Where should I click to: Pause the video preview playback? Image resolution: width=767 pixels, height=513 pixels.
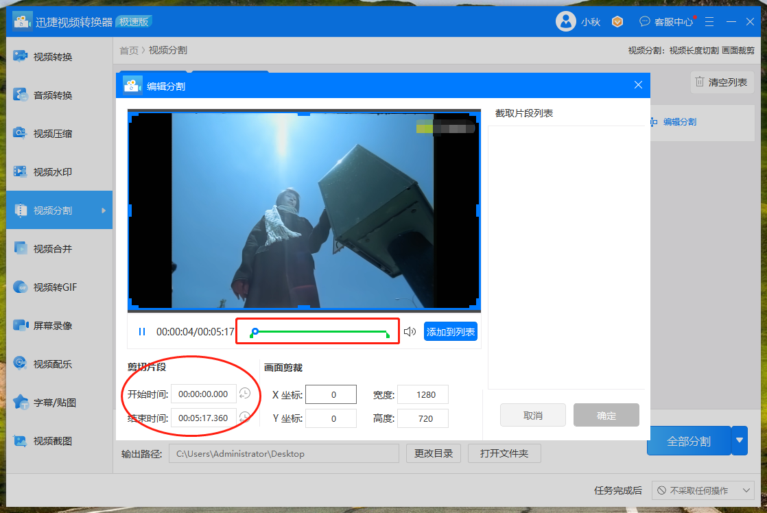[x=142, y=332]
